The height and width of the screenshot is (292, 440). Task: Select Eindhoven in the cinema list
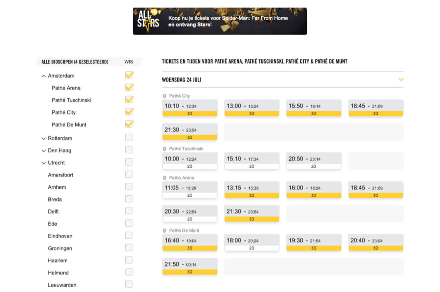pyautogui.click(x=60, y=236)
